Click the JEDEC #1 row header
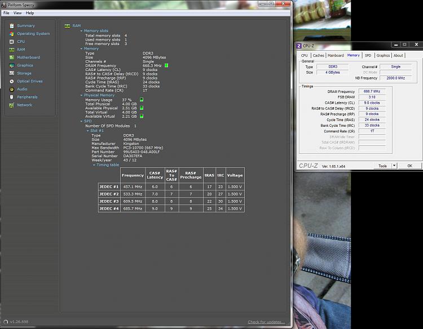Viewport: 423px width, 329px height. pyautogui.click(x=109, y=186)
